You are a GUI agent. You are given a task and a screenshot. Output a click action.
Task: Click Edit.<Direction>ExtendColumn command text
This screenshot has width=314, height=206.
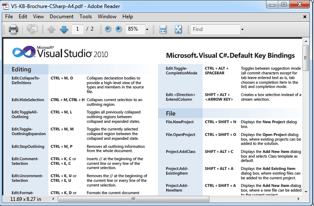coord(181,97)
